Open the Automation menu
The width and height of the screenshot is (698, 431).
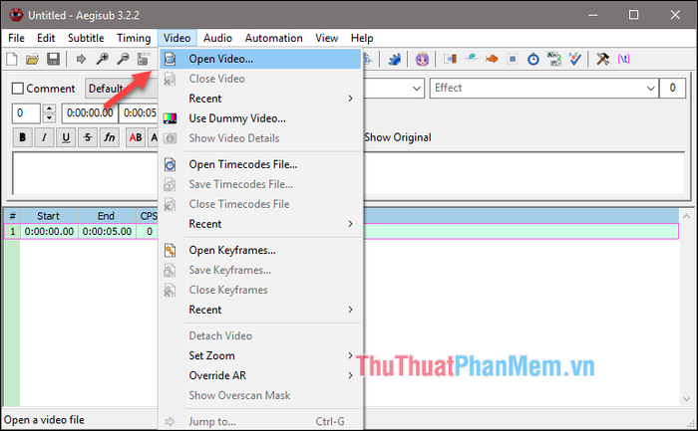(x=274, y=38)
